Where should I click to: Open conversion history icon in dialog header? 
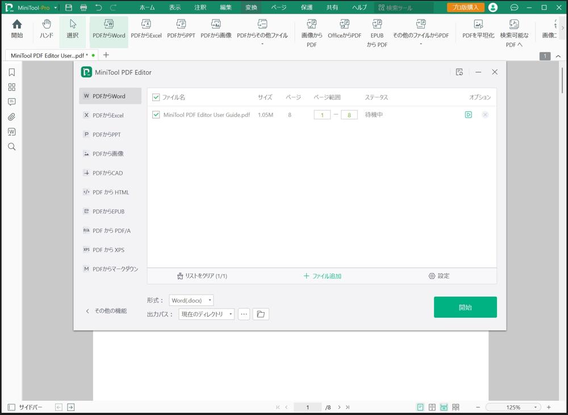460,72
